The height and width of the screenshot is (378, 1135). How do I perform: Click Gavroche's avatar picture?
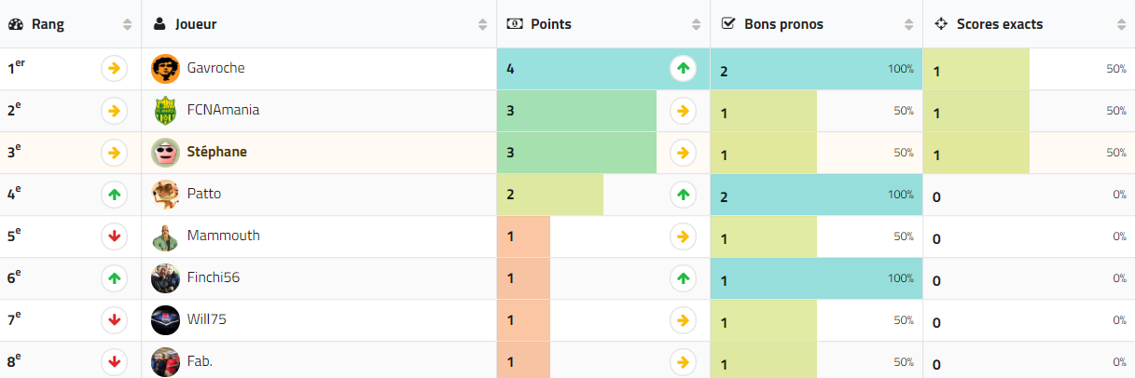tap(165, 69)
